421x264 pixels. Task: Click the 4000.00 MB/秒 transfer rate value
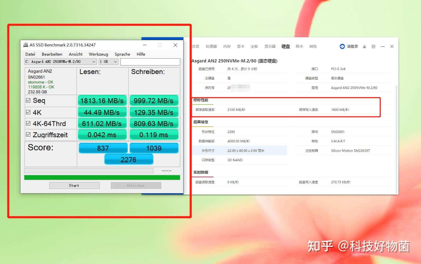[x=239, y=141]
